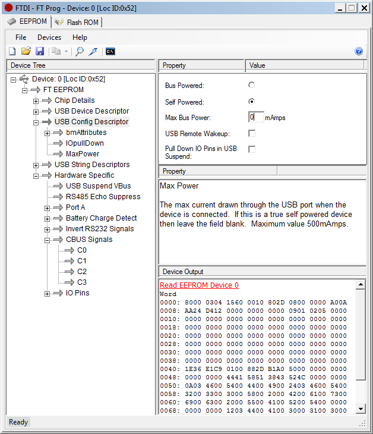This screenshot has width=373, height=434.
Task: Click the arrow icon beside MaxPower
Action: (58, 154)
